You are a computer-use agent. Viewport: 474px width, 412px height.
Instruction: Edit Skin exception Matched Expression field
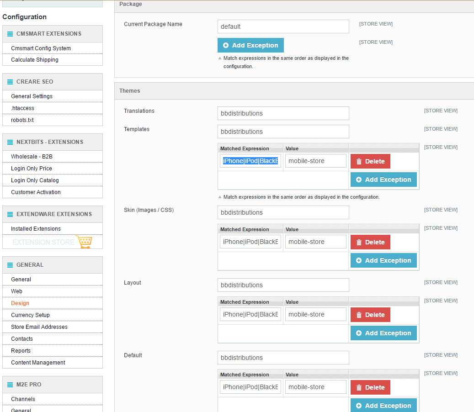250,242
